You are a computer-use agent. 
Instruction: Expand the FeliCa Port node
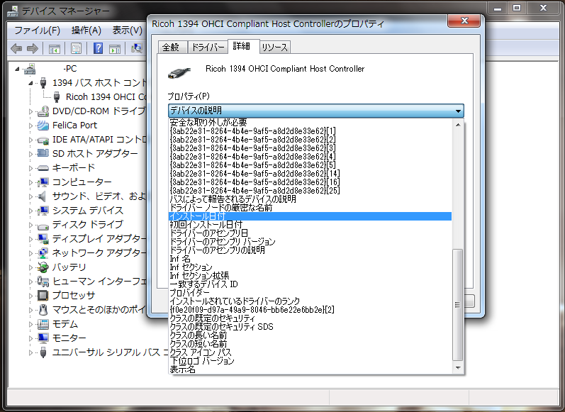(x=30, y=126)
